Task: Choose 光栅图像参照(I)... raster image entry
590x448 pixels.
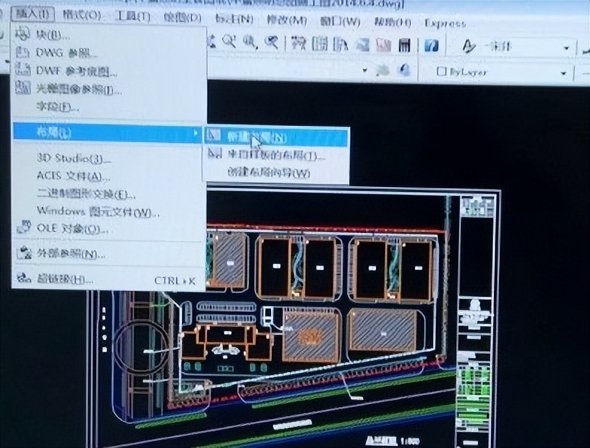Action: [x=109, y=89]
